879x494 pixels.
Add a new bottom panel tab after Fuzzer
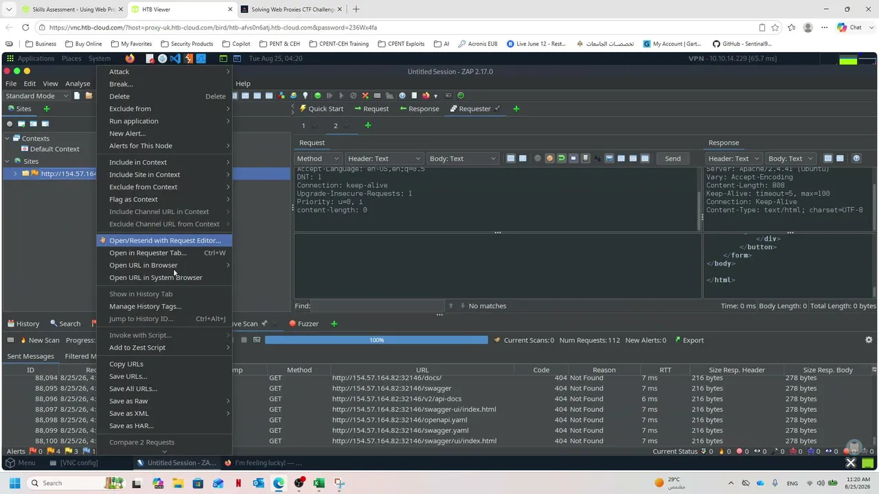click(334, 324)
